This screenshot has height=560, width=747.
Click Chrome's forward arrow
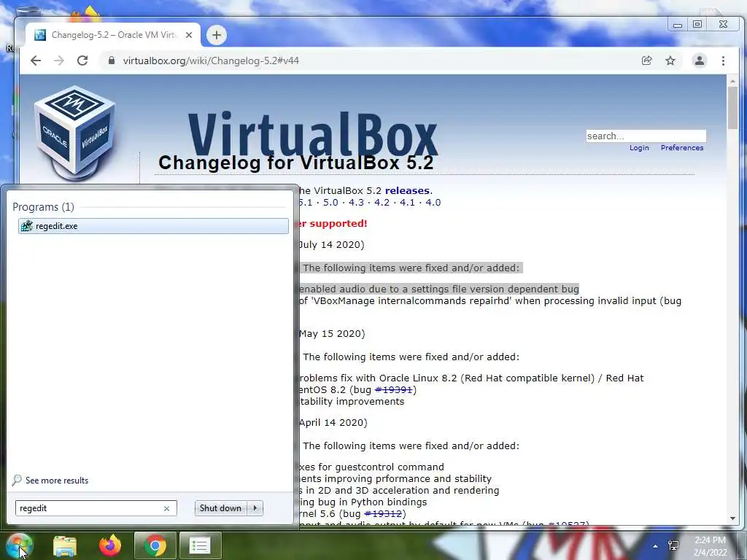pyautogui.click(x=59, y=61)
